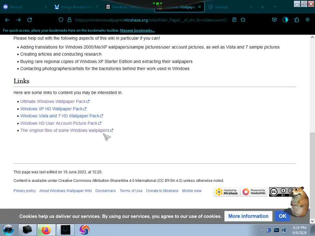Click the scrollbar down arrow

pyautogui.click(x=312, y=221)
